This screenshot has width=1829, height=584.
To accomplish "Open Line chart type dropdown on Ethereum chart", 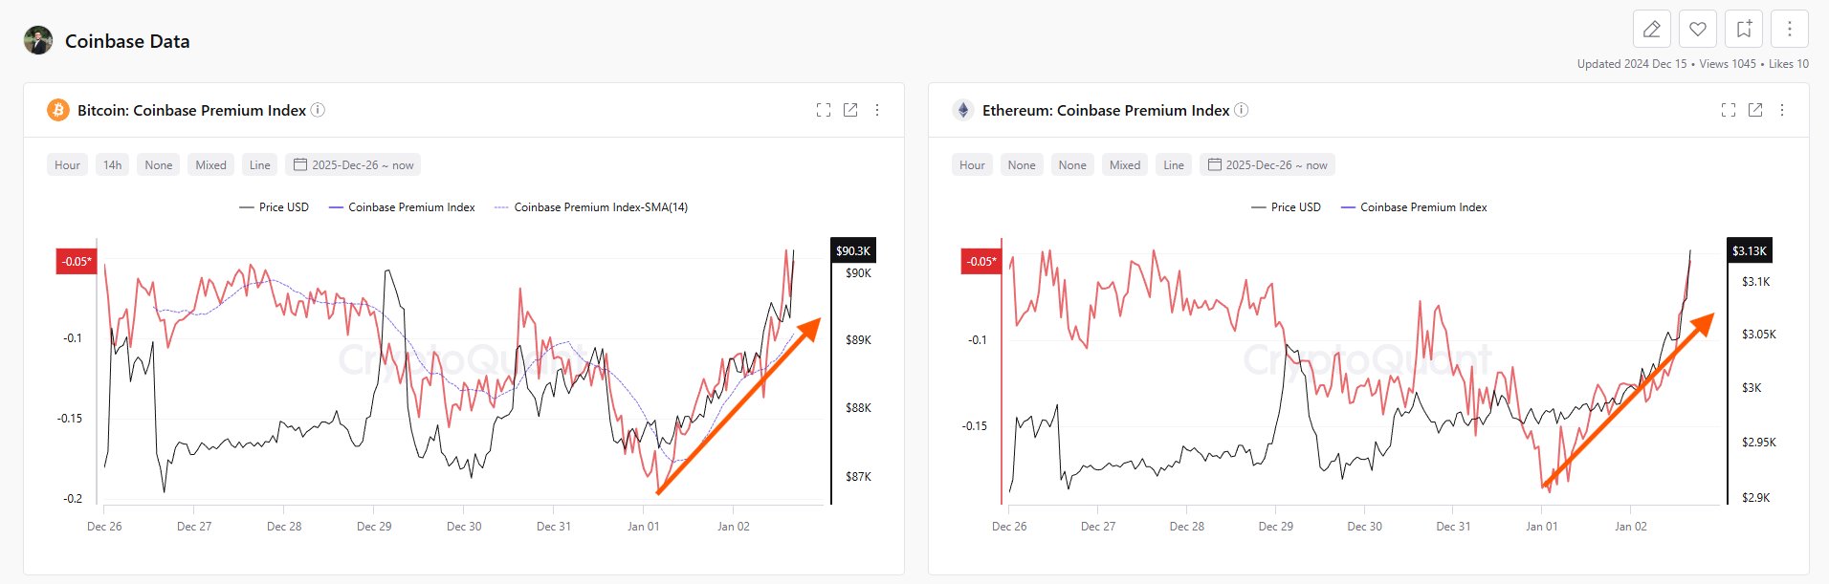I will click(1174, 165).
